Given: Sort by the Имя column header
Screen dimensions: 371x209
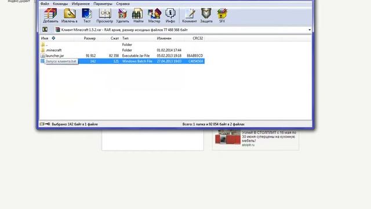Looking at the screenshot, I should click(x=45, y=38).
